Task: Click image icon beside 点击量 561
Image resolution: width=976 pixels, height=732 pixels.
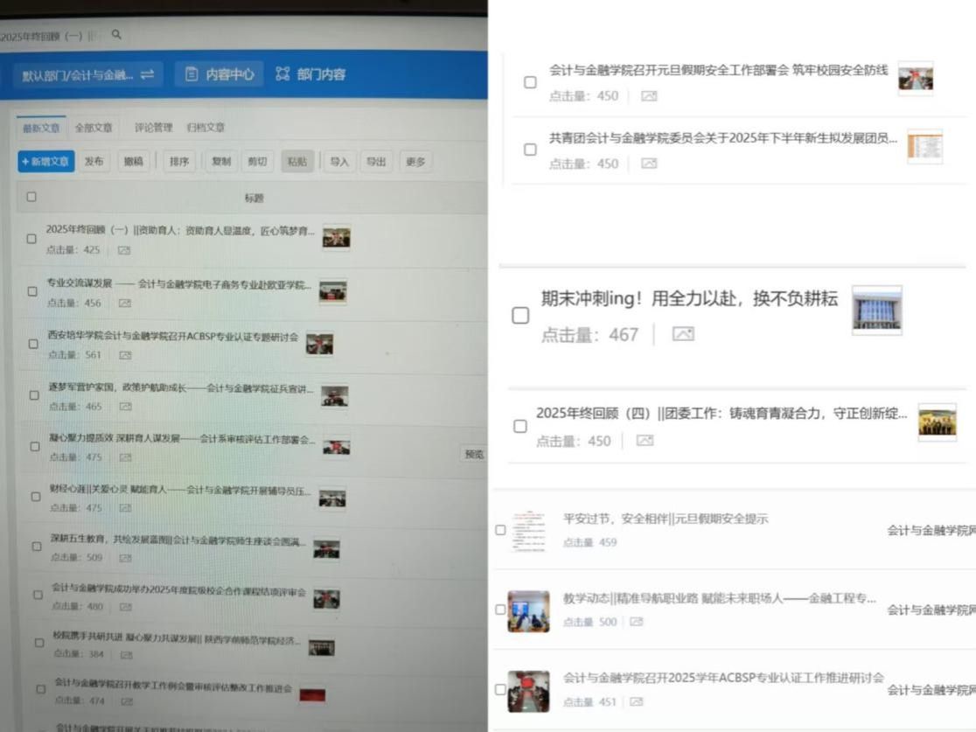Action: point(125,355)
